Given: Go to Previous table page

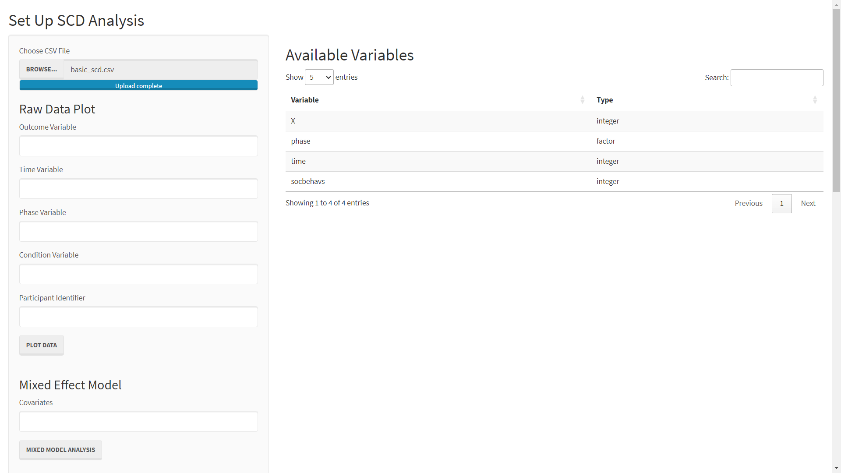Looking at the screenshot, I should pos(749,203).
